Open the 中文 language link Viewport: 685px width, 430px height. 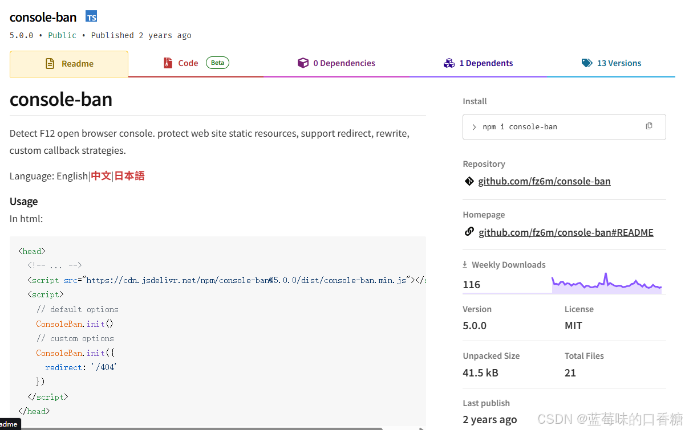click(101, 176)
